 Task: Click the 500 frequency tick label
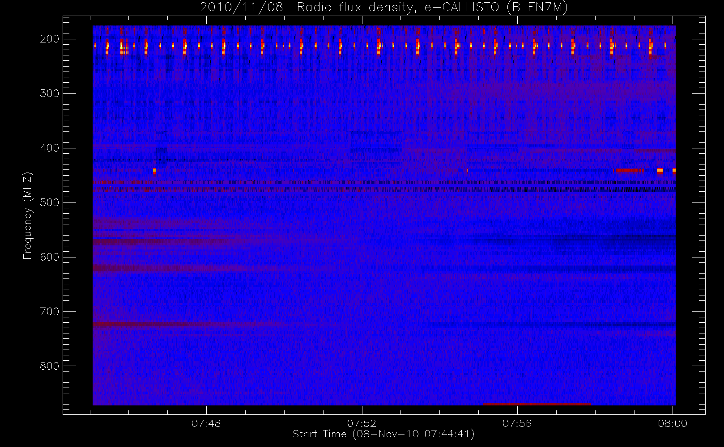click(50, 202)
